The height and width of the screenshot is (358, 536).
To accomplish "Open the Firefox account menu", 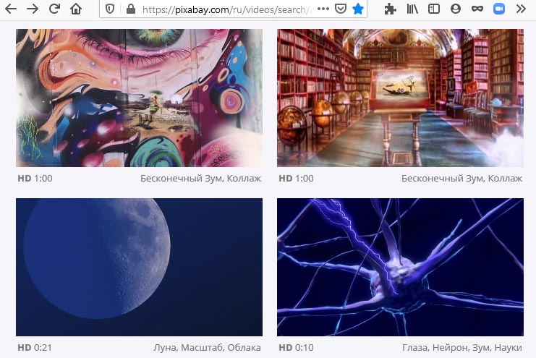I will coord(455,9).
